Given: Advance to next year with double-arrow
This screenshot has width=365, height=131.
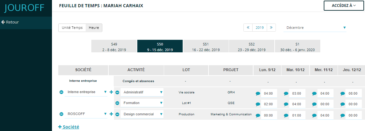Looking at the screenshot, I should (x=271, y=28).
